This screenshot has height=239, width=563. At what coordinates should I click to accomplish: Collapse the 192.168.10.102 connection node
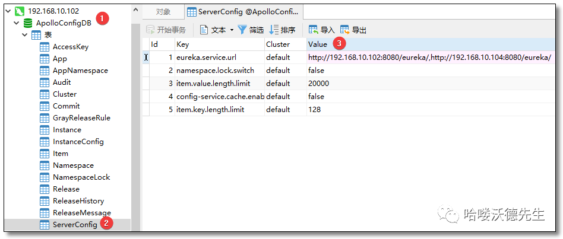(8, 11)
